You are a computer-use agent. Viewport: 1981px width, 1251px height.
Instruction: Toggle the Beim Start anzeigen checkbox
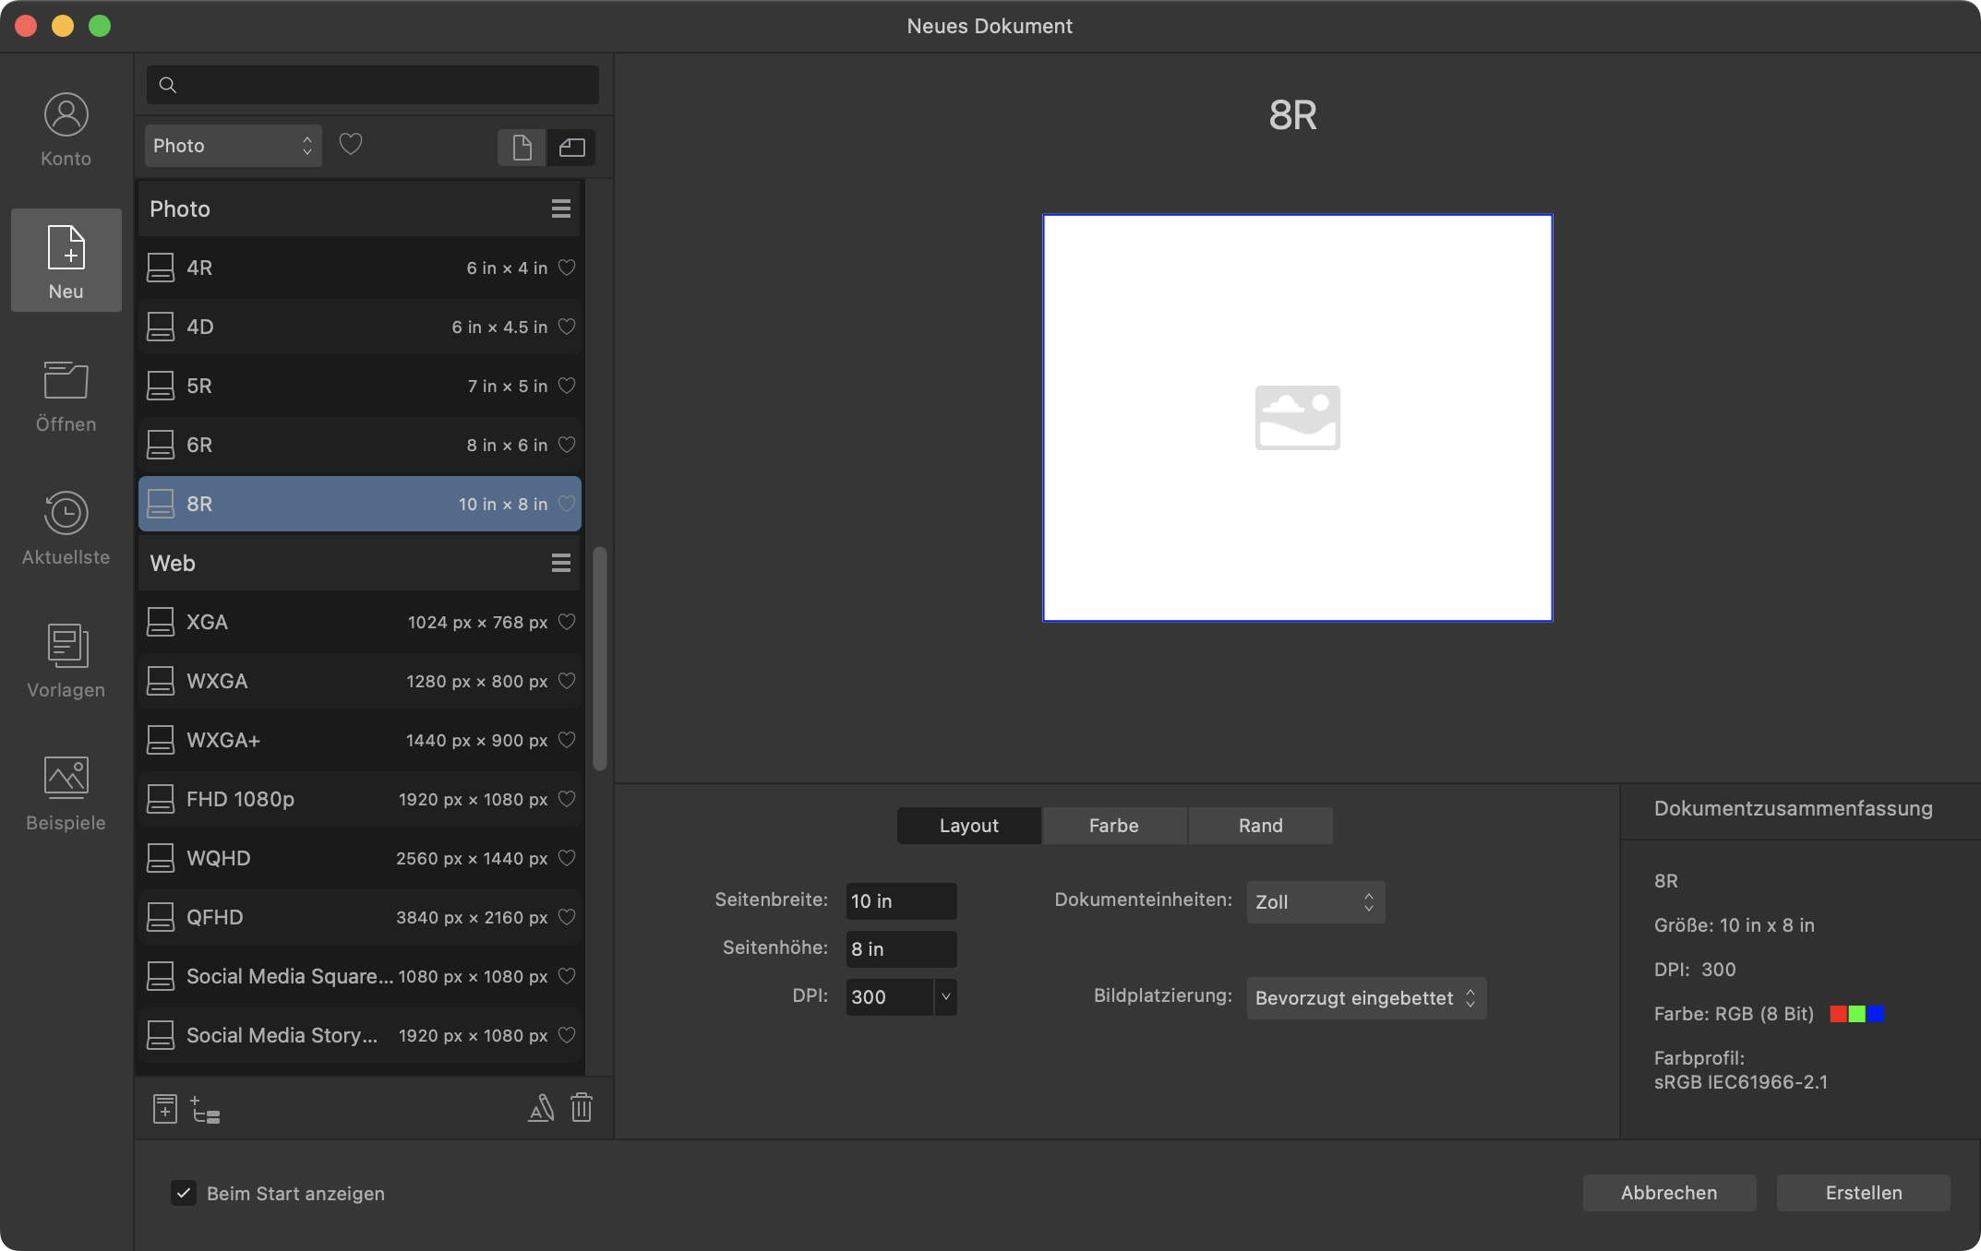click(182, 1192)
